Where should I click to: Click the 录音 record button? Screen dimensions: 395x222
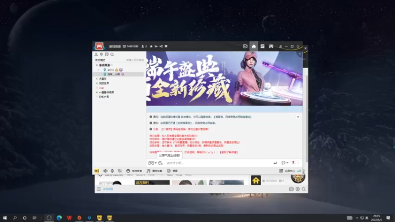coord(172,171)
